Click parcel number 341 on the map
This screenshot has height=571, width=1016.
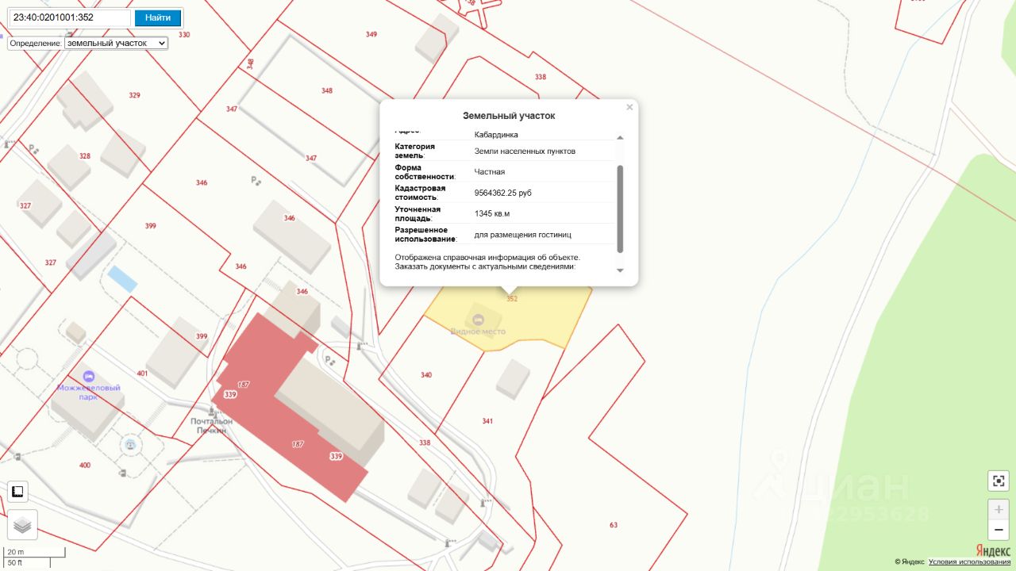487,421
